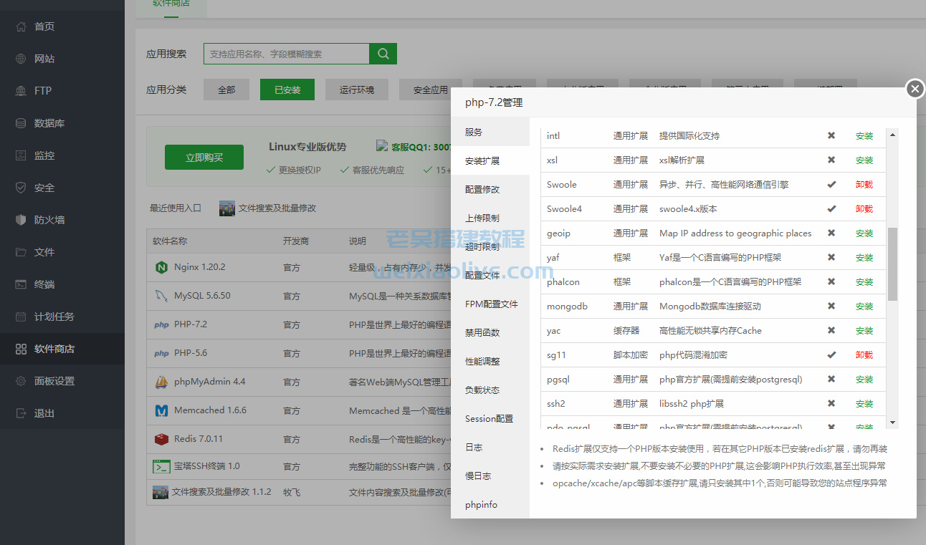This screenshot has width=926, height=545.
Task: Open 禁用函数 in the dialog menu
Action: [x=479, y=332]
